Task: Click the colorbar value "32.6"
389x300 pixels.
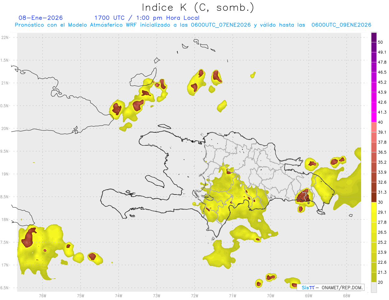Action: 382,182
